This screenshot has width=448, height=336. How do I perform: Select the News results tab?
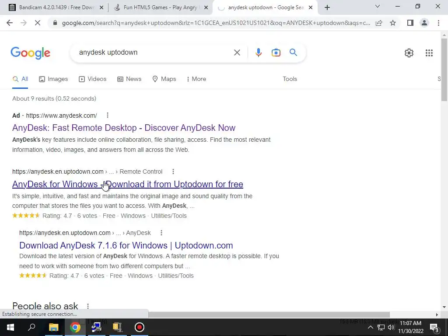click(x=129, y=79)
